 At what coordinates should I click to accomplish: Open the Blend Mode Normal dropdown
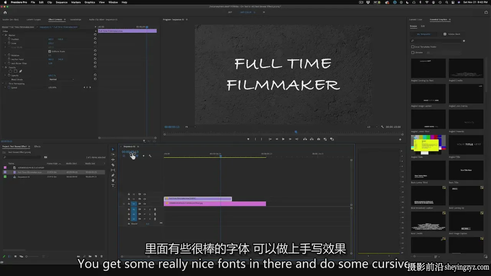62,79
